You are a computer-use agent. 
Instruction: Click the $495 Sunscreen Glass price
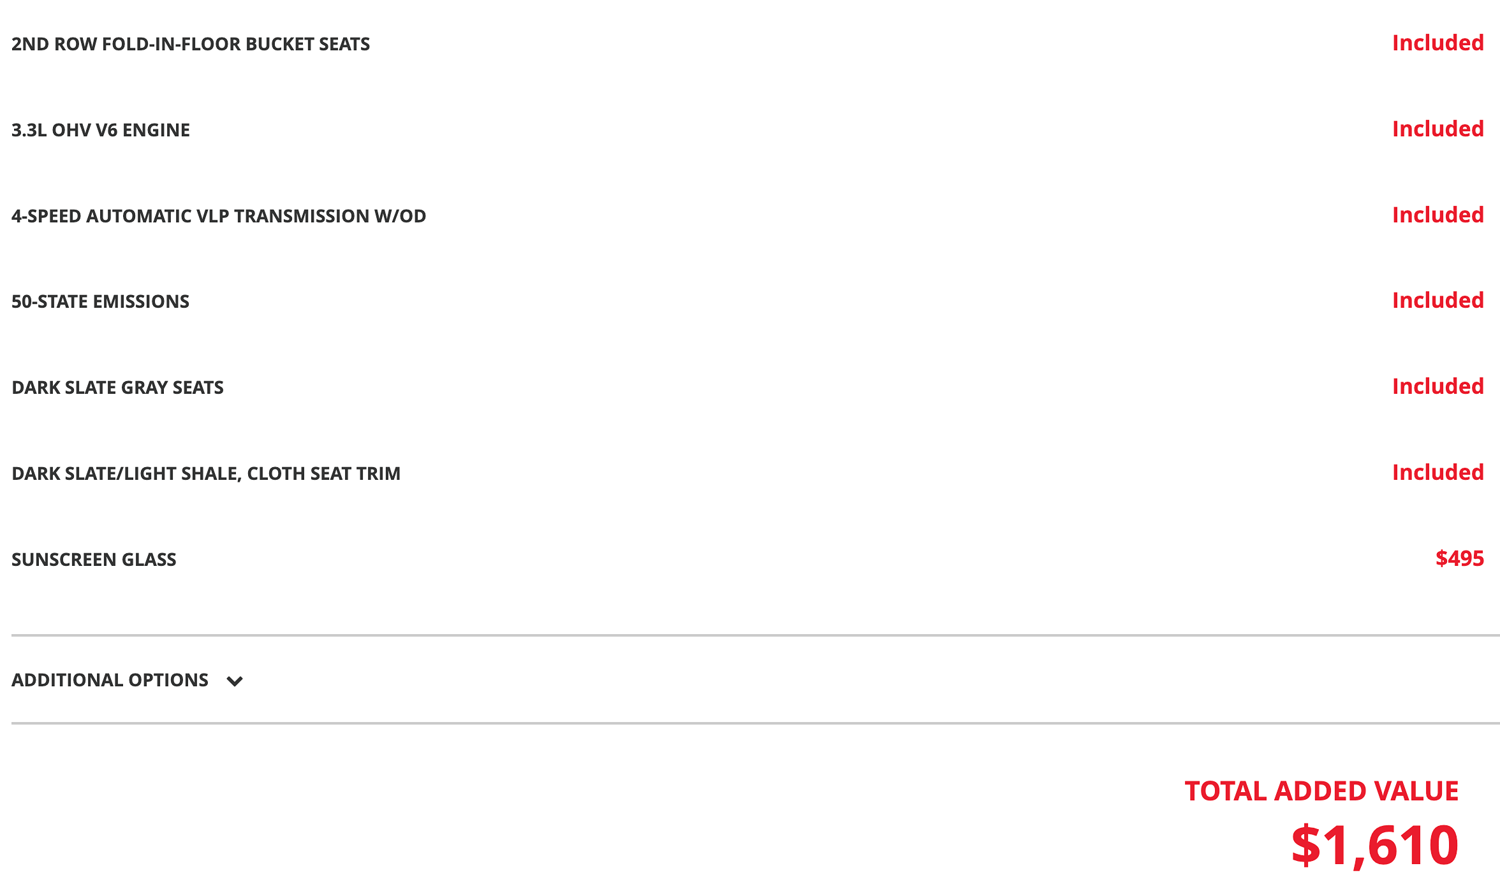1459,558
